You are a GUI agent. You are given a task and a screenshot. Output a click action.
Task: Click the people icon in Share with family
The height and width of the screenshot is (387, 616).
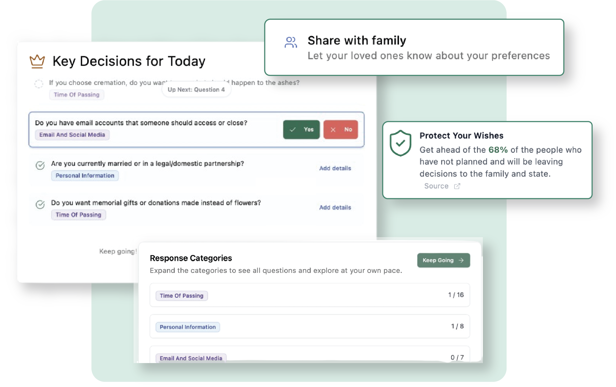[291, 42]
